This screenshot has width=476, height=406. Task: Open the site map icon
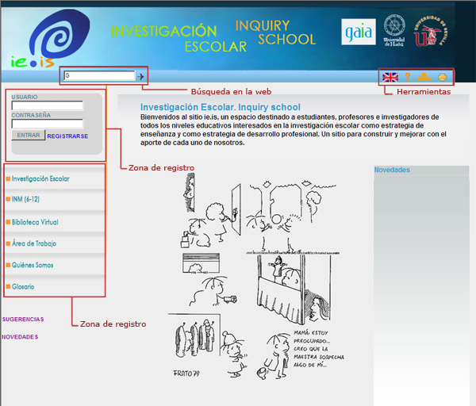[424, 77]
